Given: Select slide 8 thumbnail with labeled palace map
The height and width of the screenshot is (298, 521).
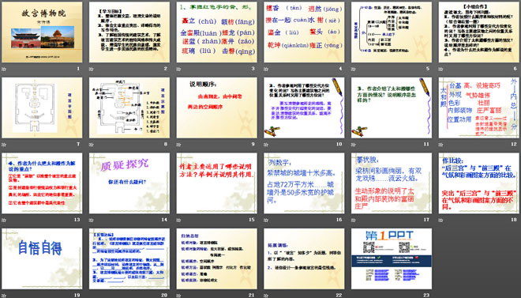Looking at the screenshot, I should pyautogui.click(x=129, y=108).
